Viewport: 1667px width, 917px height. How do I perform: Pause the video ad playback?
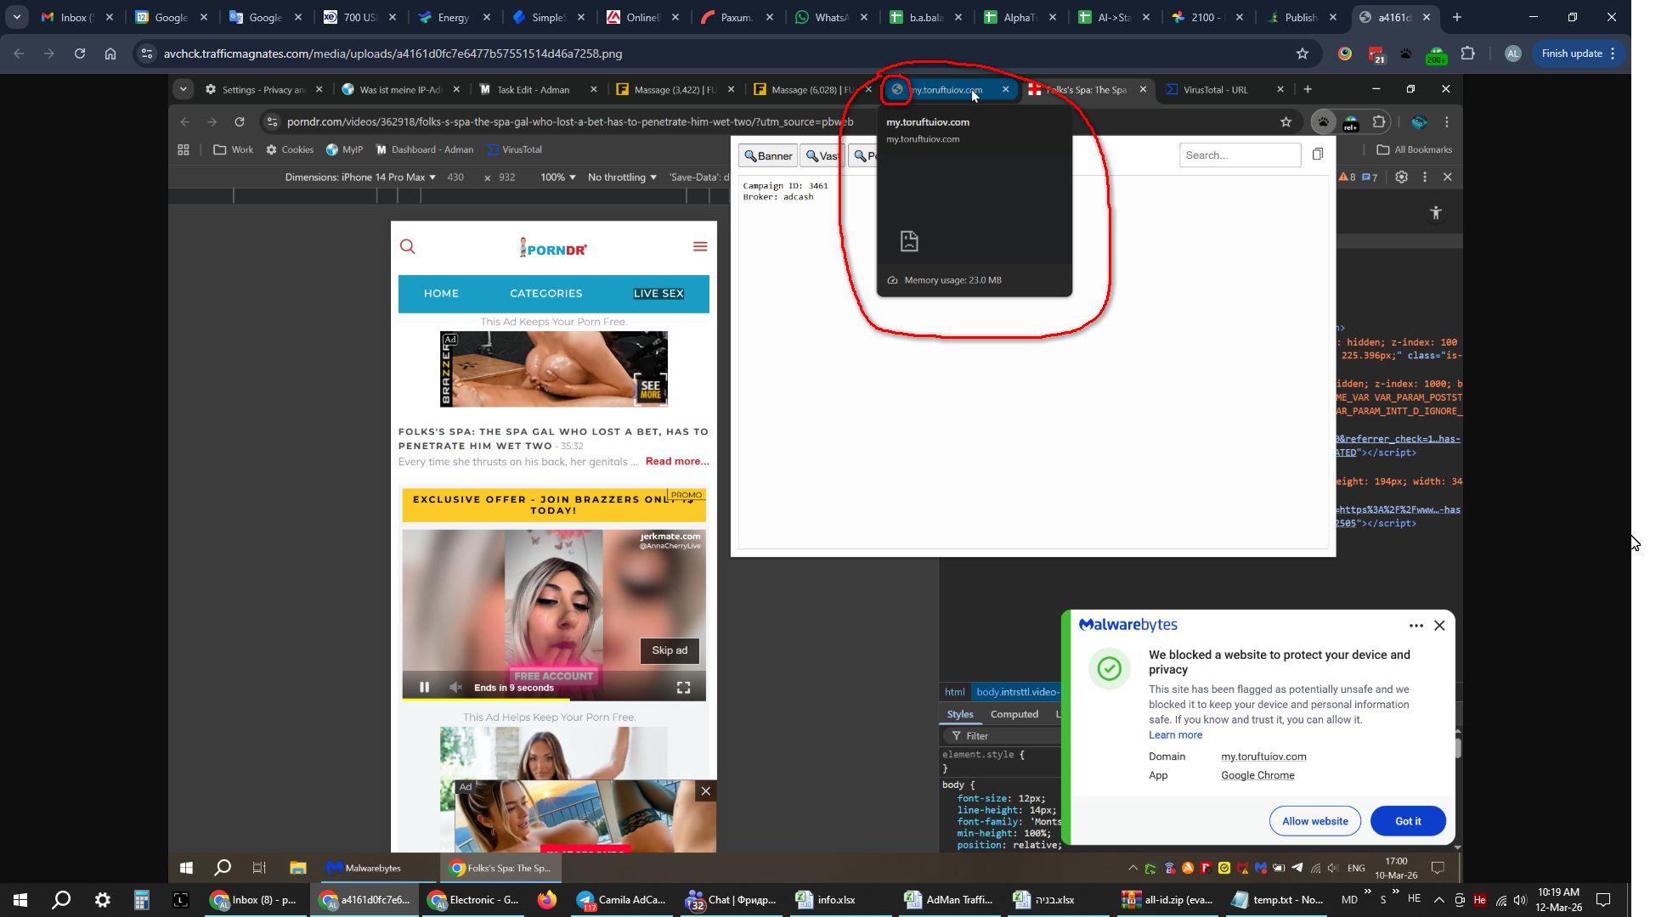pos(424,688)
